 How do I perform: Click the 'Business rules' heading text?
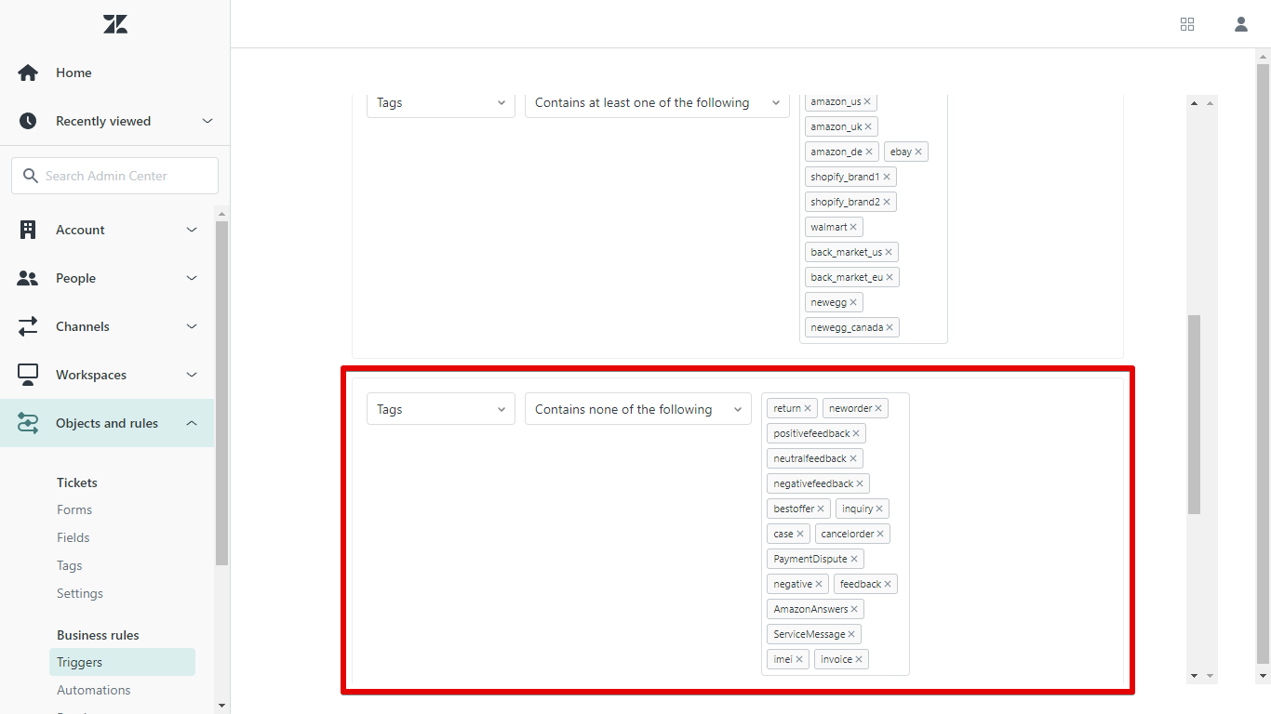[98, 635]
